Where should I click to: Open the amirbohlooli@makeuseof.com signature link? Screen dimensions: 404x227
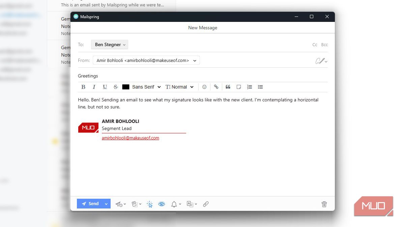[x=131, y=138]
